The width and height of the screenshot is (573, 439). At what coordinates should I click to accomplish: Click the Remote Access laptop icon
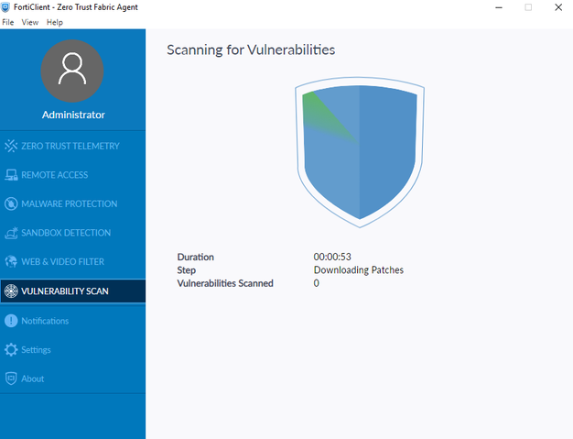(11, 175)
